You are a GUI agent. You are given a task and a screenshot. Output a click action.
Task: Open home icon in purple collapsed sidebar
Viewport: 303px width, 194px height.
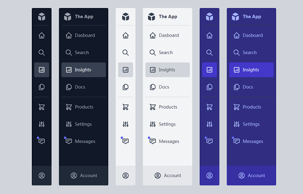(210, 35)
